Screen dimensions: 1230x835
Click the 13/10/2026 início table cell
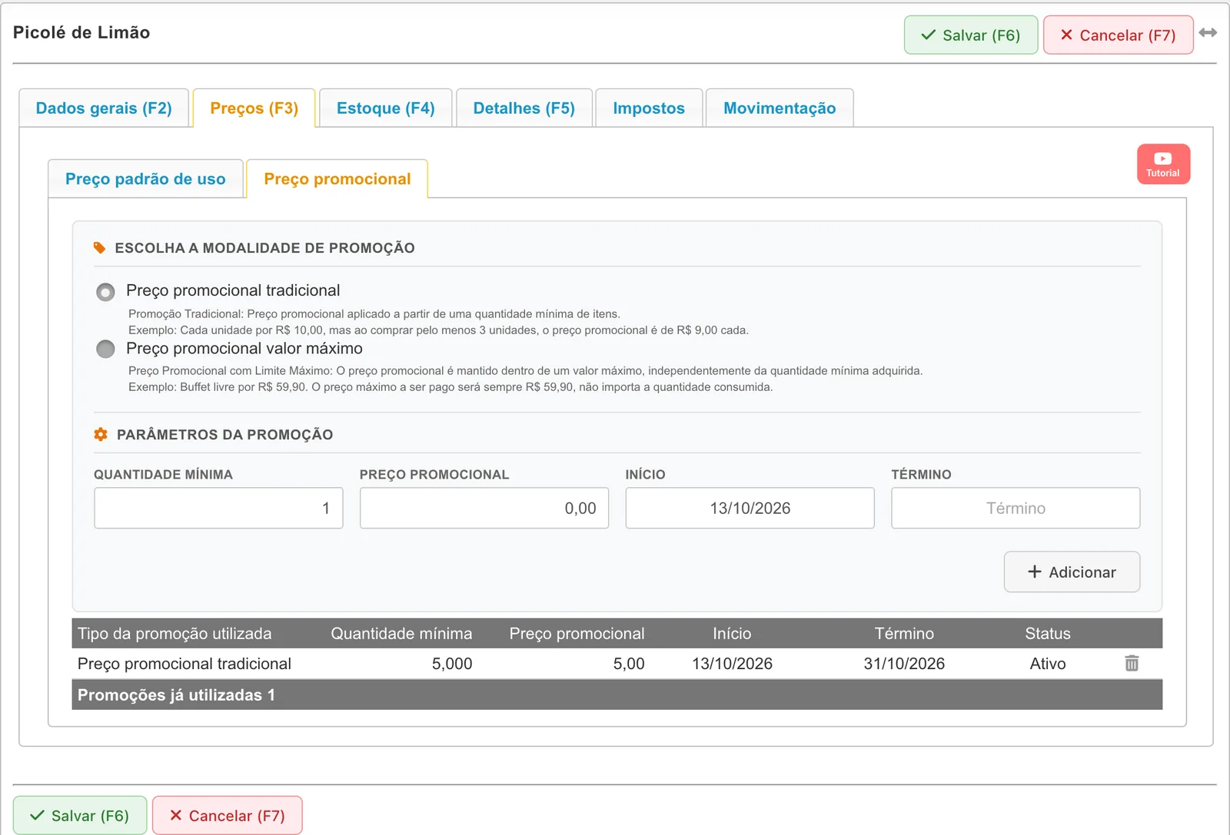point(732,664)
